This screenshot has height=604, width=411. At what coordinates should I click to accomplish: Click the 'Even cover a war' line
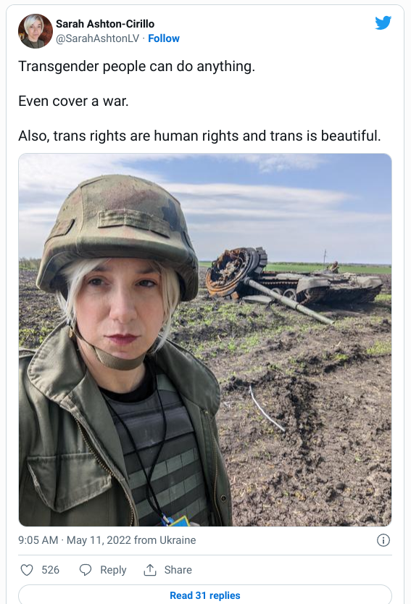click(x=73, y=101)
